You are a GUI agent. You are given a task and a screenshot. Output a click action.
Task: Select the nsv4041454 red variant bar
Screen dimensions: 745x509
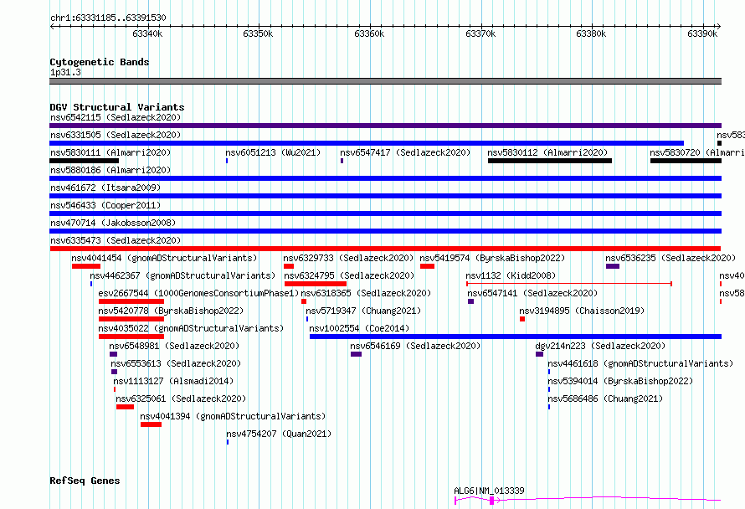coord(86,266)
